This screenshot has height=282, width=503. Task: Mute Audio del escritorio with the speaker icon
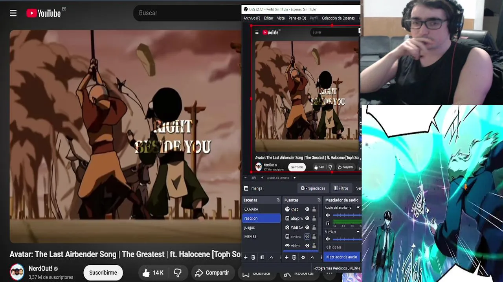(328, 215)
